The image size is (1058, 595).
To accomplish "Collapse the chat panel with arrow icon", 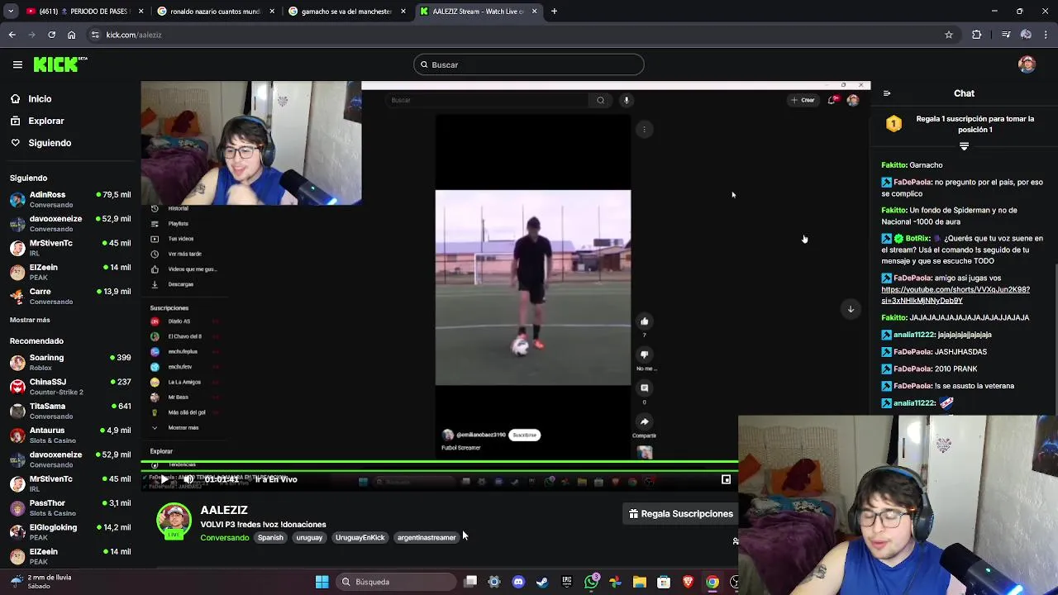I will (887, 93).
